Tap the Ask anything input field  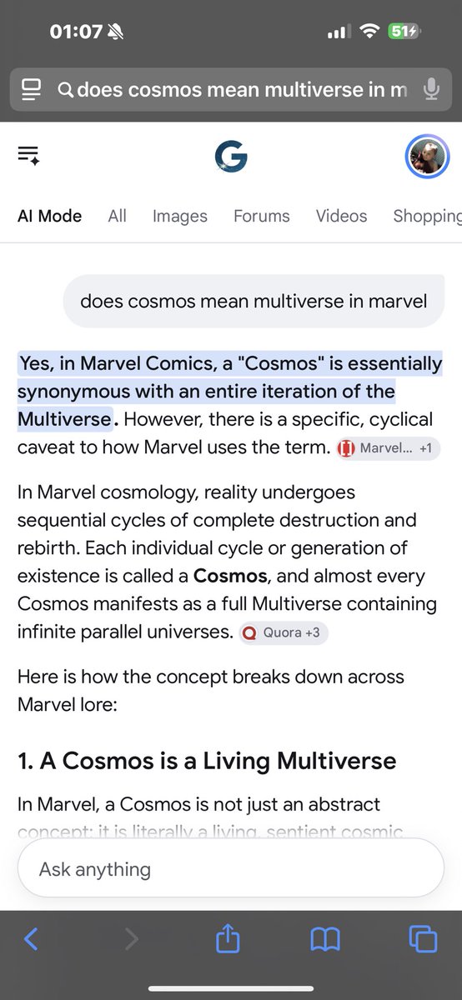click(230, 868)
